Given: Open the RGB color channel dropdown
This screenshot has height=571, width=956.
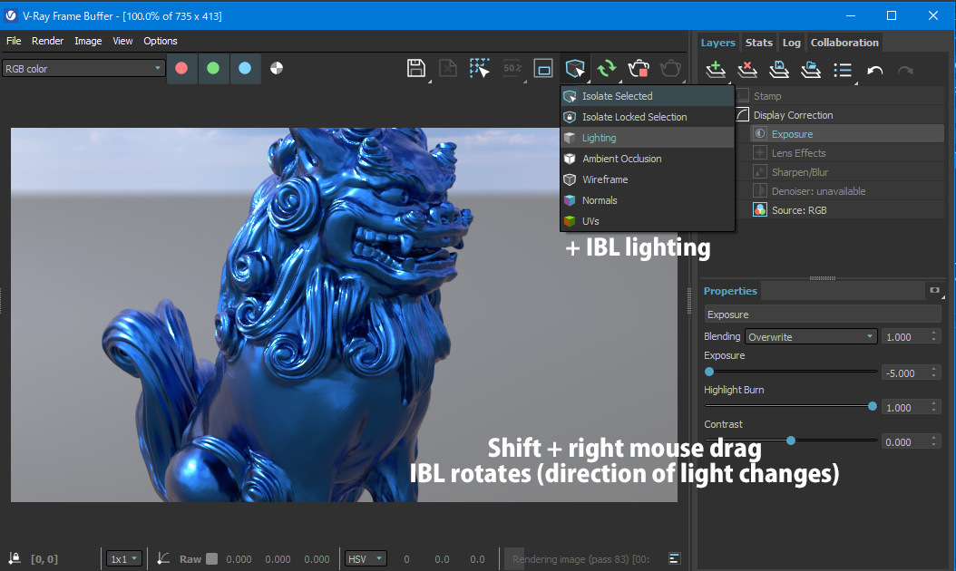Looking at the screenshot, I should point(83,68).
